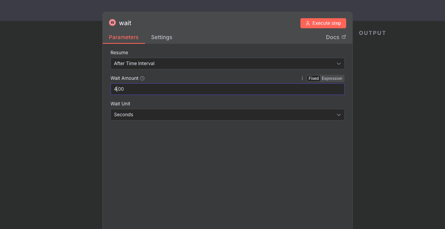Click the external link icon beside Docs

(x=344, y=37)
